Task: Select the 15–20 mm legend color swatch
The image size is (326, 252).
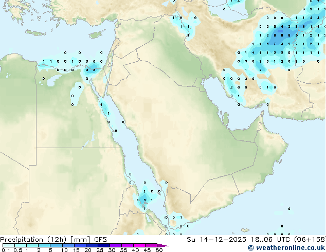Action: pos(80,245)
